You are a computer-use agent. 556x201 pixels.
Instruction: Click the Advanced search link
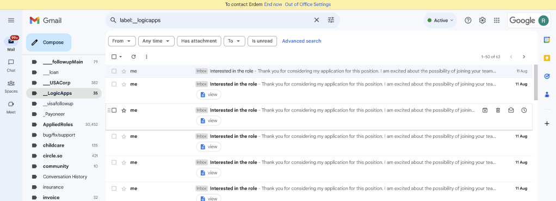[x=301, y=41]
